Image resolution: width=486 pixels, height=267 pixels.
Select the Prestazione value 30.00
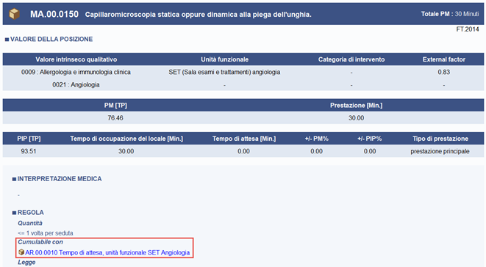tap(356, 118)
